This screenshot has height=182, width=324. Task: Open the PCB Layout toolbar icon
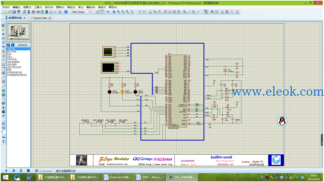click(x=33, y=12)
